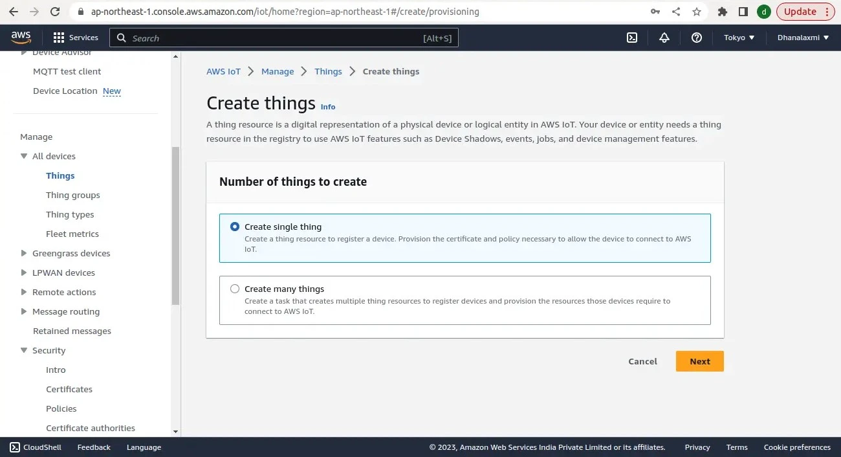Viewport: 841px width, 457px height.
Task: Click the share page icon in address bar
Action: coord(676,12)
